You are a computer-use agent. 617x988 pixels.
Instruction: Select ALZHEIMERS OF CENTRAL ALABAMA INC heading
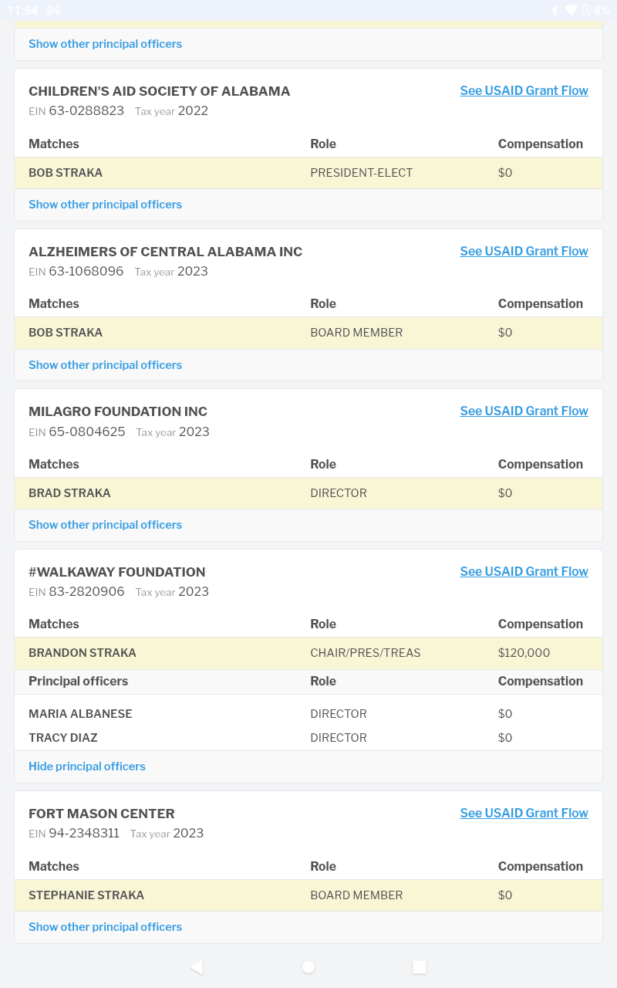tap(165, 252)
